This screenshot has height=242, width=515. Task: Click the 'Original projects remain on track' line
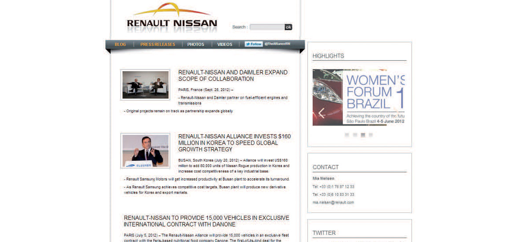[x=178, y=111]
